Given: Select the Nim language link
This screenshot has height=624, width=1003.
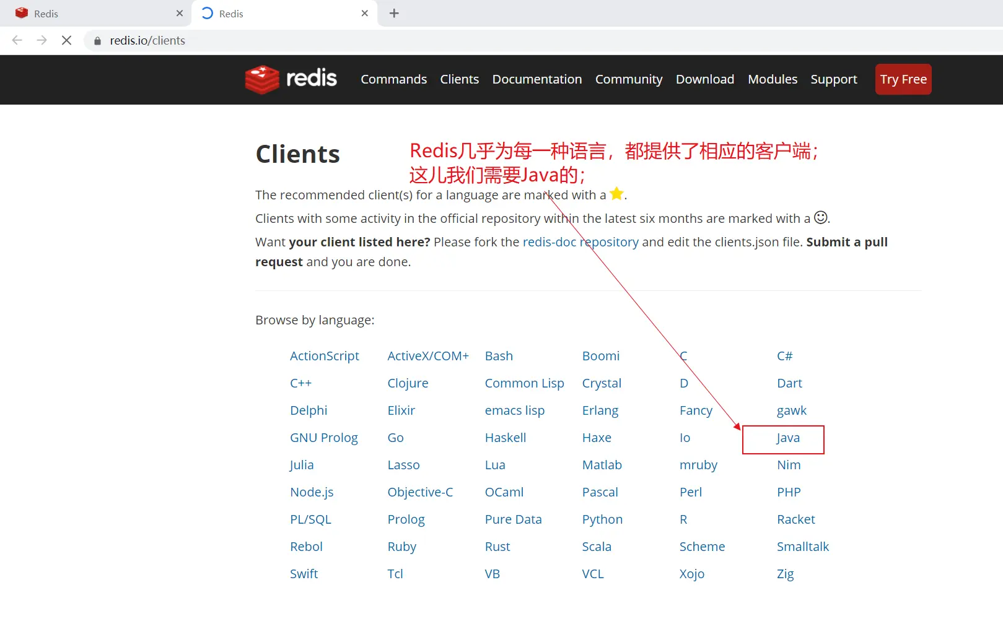Looking at the screenshot, I should pos(789,465).
